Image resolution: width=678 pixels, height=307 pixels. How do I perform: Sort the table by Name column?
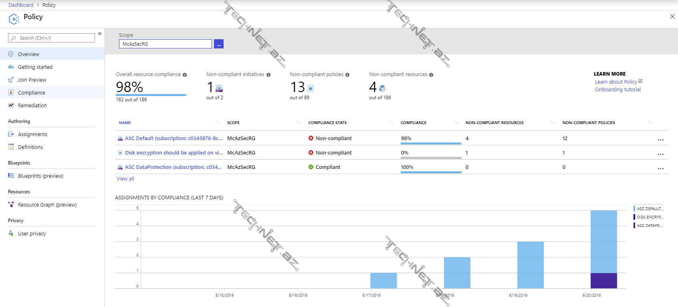tap(125, 123)
